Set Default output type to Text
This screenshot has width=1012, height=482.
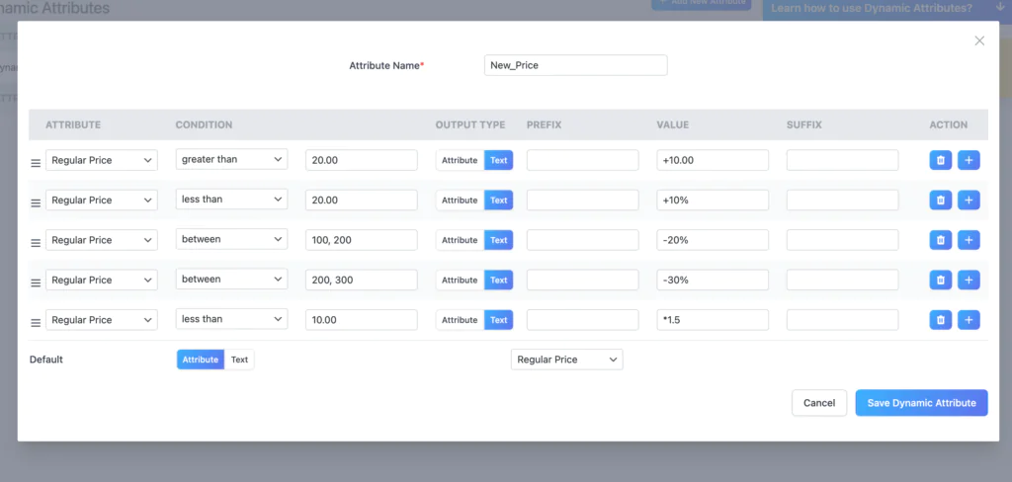239,360
